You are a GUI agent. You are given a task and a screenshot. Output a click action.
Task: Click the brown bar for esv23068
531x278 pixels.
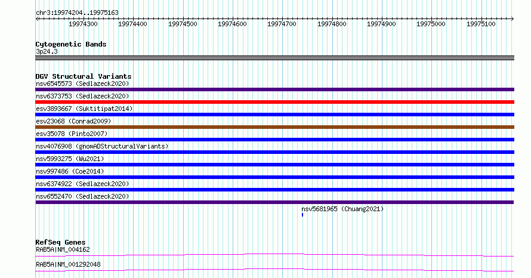[x=274, y=127]
